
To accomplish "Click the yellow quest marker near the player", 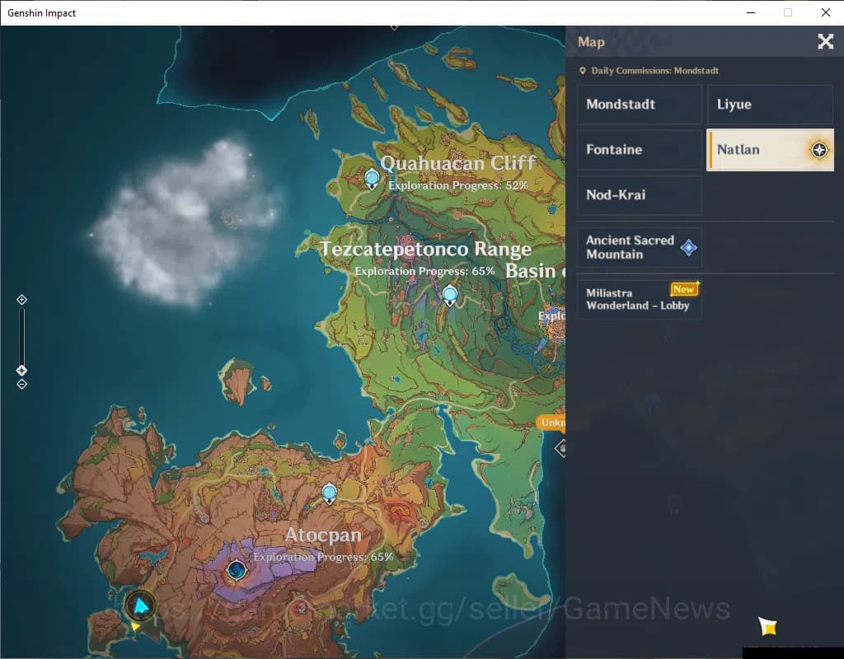I will tap(136, 627).
